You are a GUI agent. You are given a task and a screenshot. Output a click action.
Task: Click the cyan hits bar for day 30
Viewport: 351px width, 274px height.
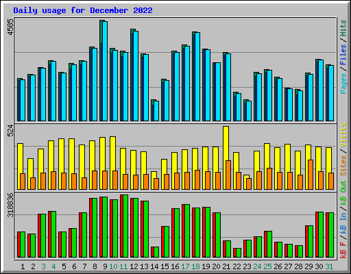pos(321,90)
